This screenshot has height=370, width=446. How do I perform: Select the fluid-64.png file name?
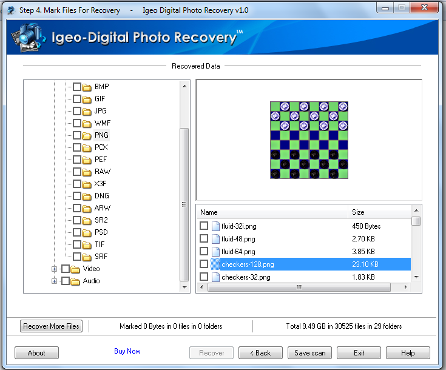point(238,252)
